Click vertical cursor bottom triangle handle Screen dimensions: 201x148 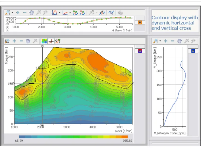pyautogui.click(x=43, y=125)
